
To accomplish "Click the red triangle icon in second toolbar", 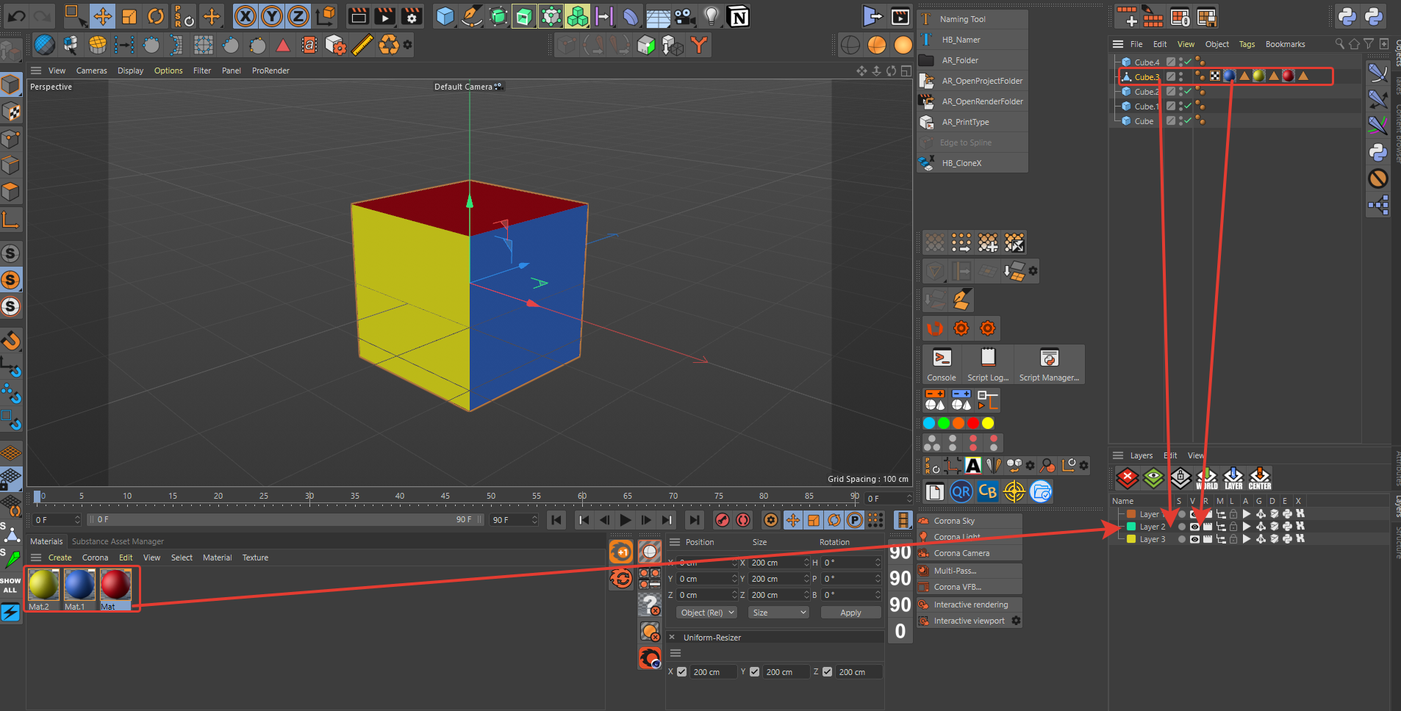I will [x=283, y=46].
